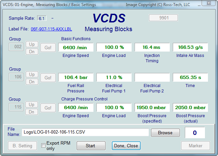Click the Basic Functions heading

(x=76, y=38)
